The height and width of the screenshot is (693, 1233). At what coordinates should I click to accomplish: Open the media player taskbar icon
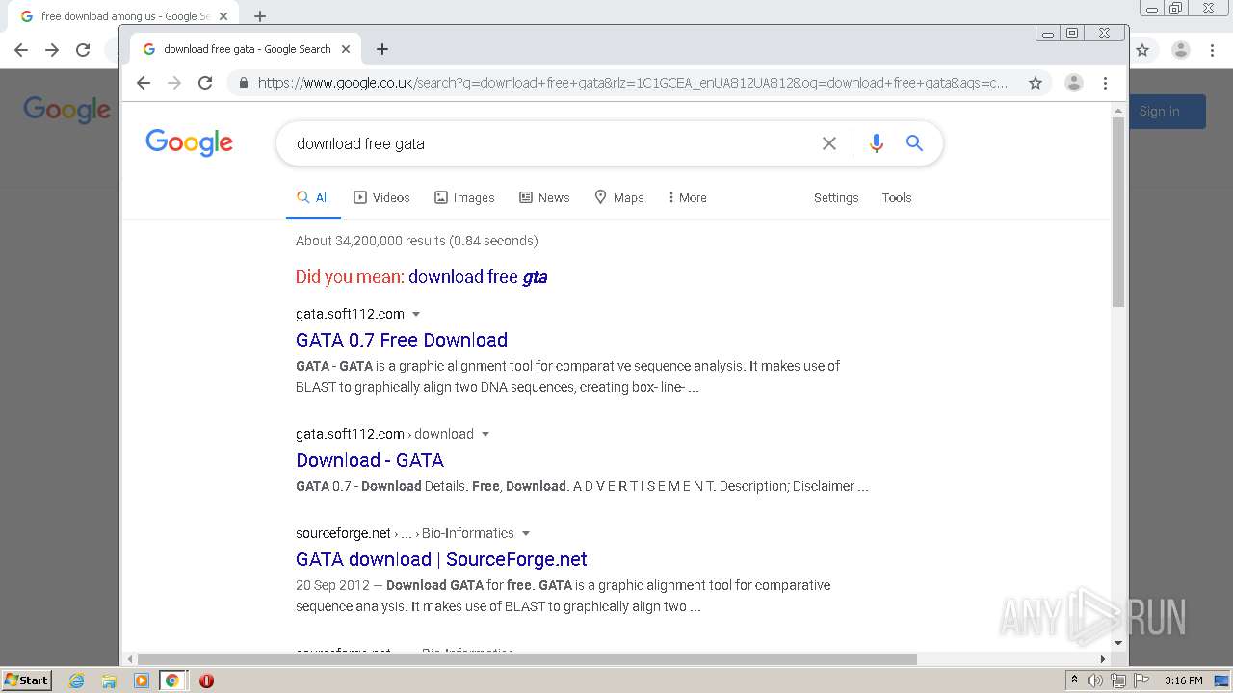[142, 680]
